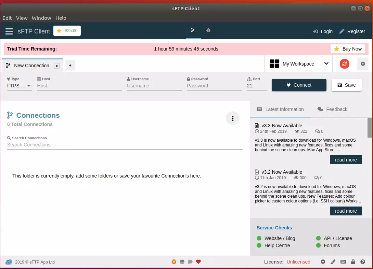Click read more for v3.2 article
Screen dimensions: 373x269
[346, 211]
